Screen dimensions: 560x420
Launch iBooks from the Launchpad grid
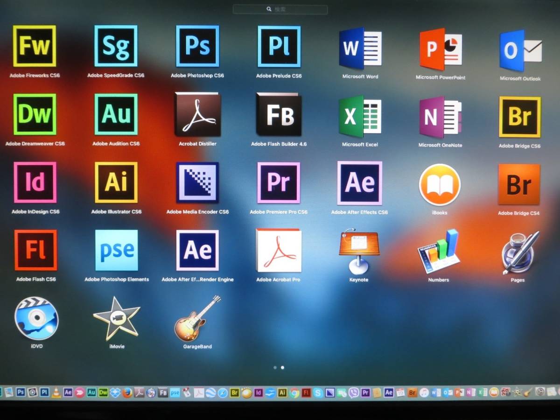click(440, 185)
